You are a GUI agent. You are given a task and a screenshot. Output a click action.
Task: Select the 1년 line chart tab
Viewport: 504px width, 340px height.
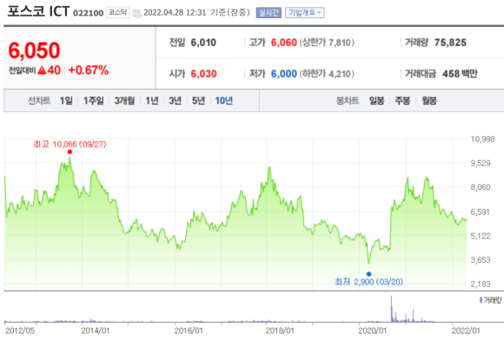[x=152, y=101]
